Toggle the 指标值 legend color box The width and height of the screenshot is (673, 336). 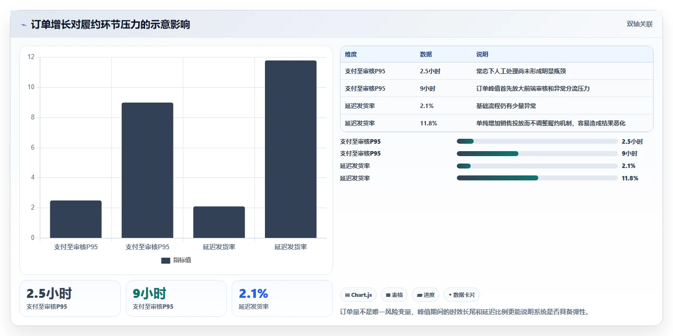pos(166,261)
